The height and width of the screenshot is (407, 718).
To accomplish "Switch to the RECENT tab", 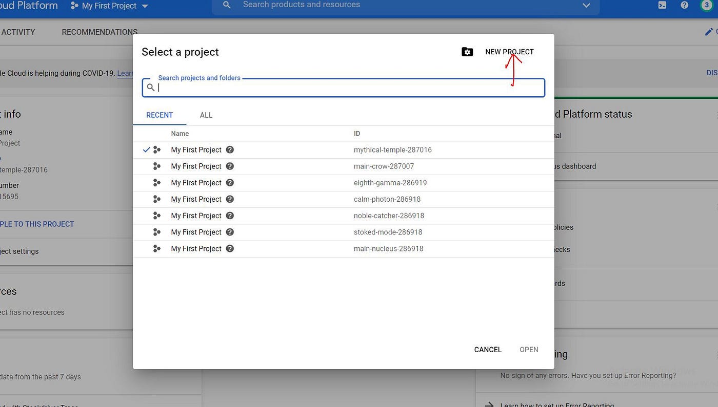I will (159, 115).
